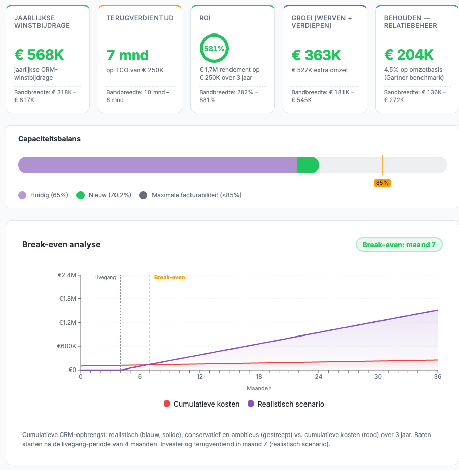Click the orange Break-even chart marker label
This screenshot has width=459, height=470.
coord(169,278)
